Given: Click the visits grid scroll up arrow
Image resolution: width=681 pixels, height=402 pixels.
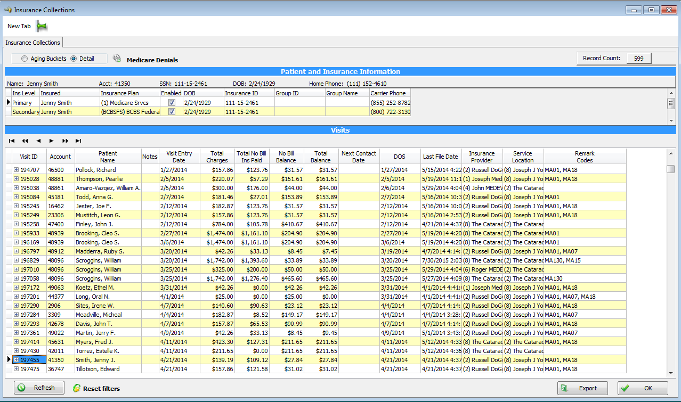Looking at the screenshot, I should [671, 153].
